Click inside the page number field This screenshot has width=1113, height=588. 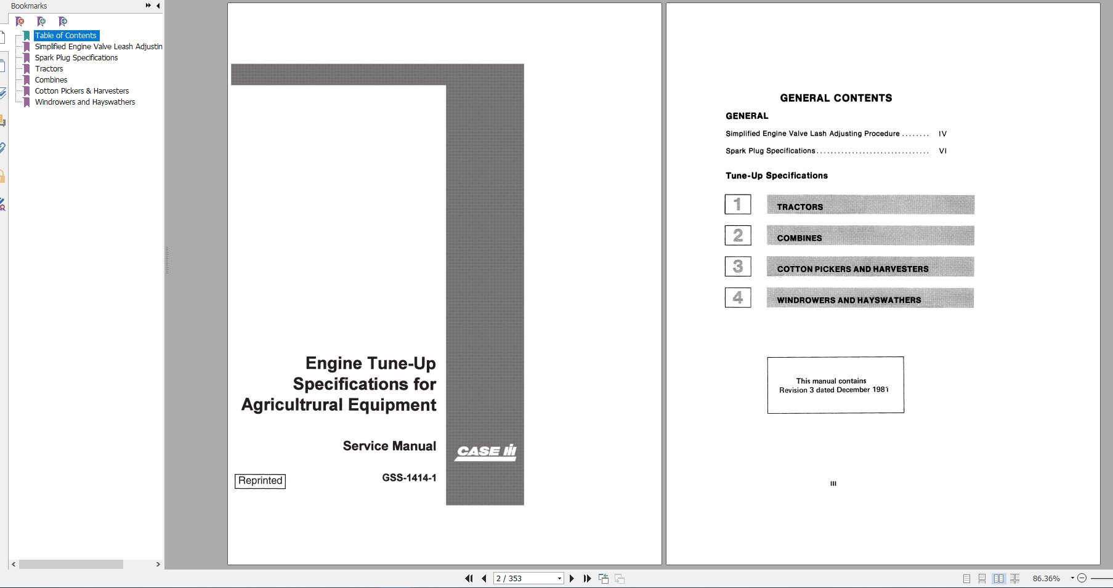click(524, 578)
